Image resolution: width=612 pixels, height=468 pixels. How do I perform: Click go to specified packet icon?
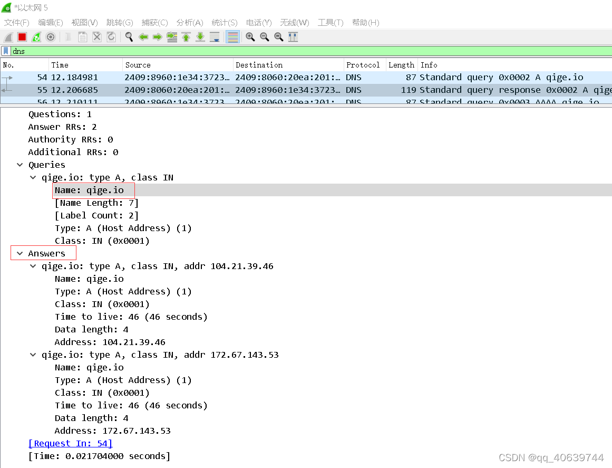(x=172, y=37)
